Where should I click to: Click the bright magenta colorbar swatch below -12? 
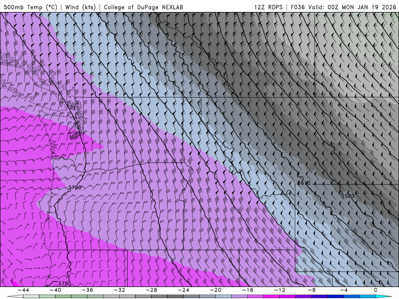pos(271,297)
